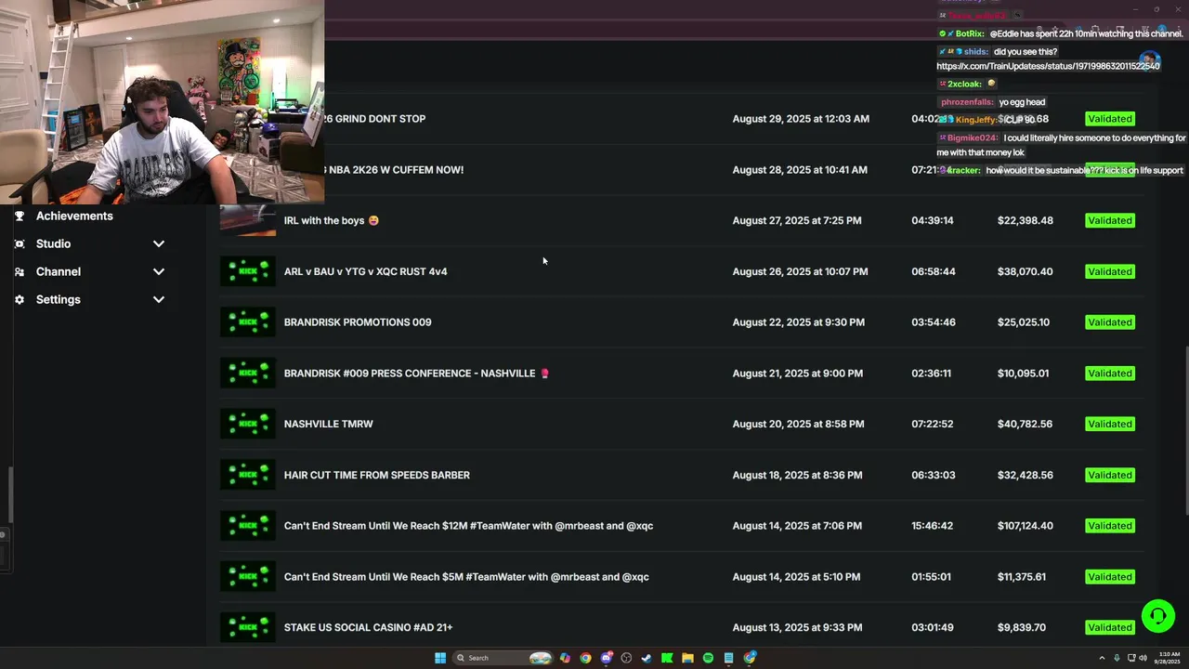Viewport: 1189px width, 669px height.
Task: Click the 15:46:42 stream duration
Action: 933,526
